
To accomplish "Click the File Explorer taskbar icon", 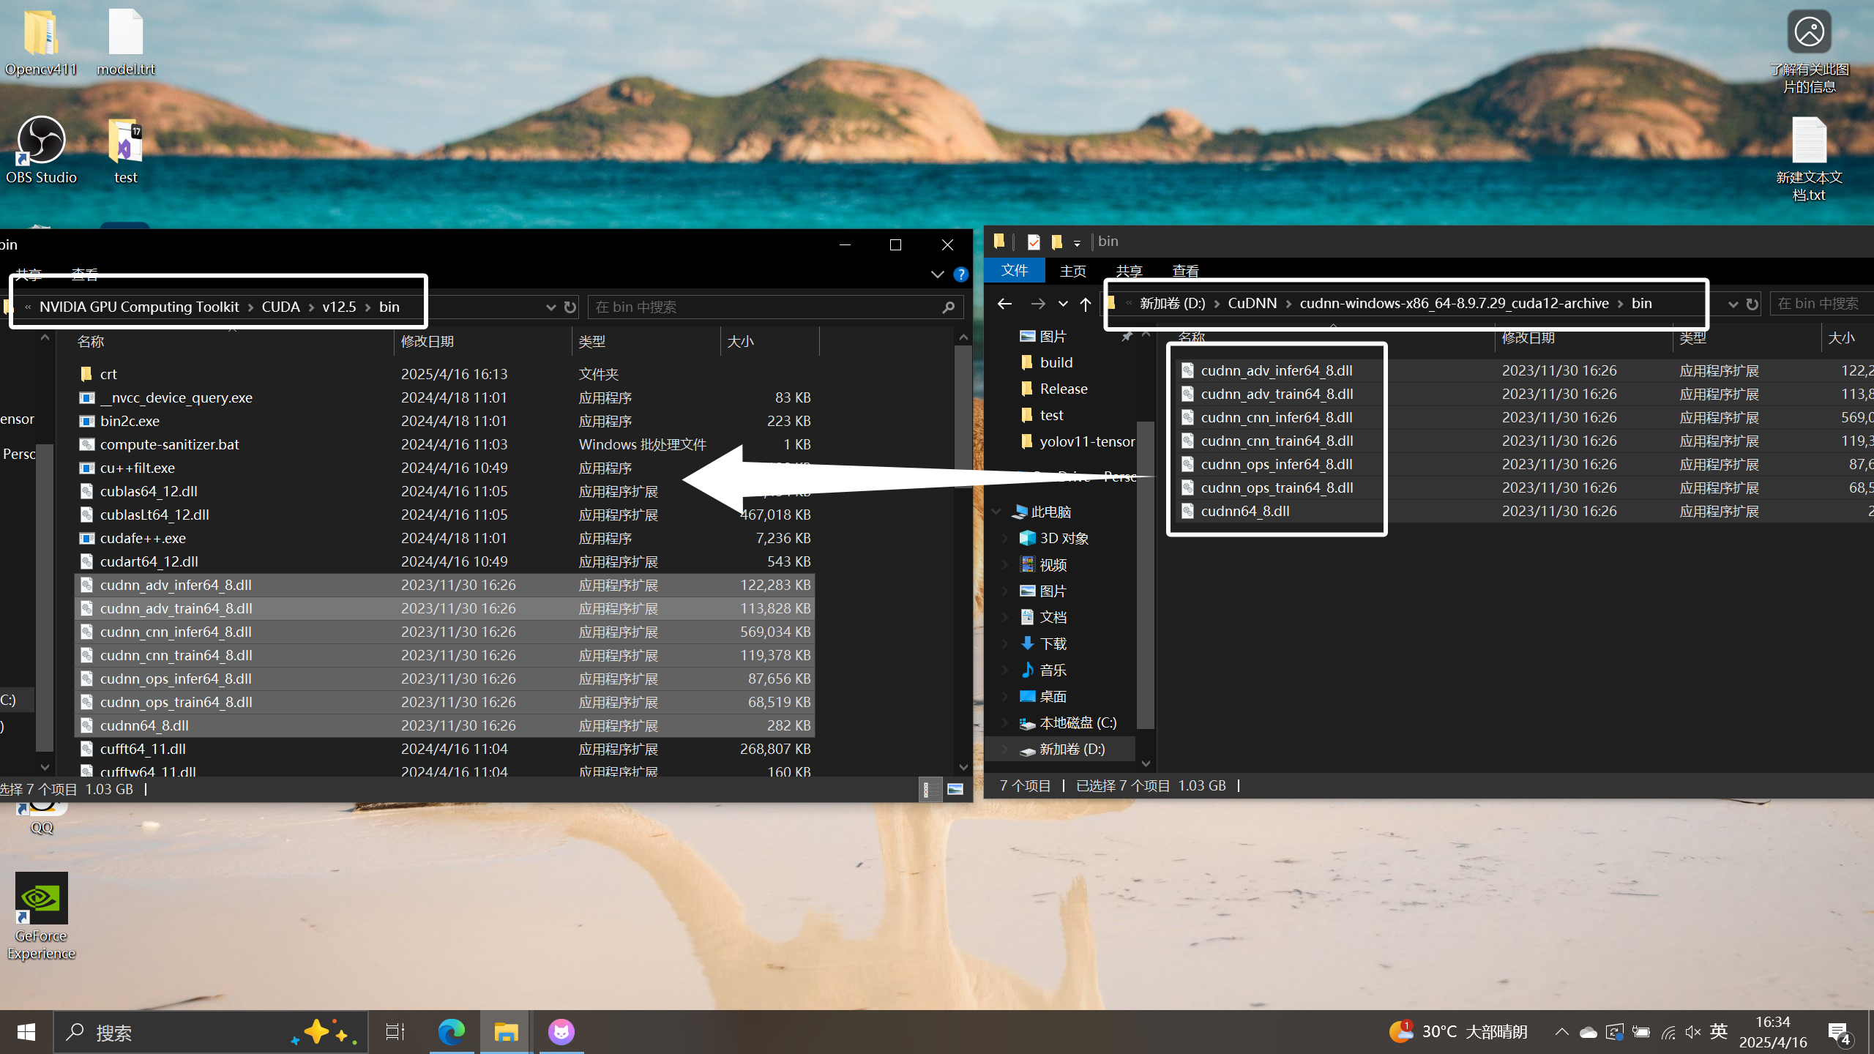I will tap(505, 1032).
